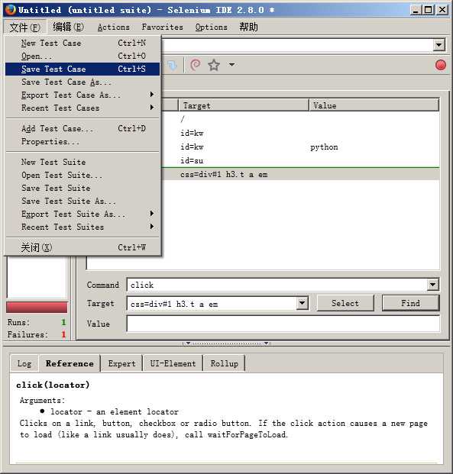The width and height of the screenshot is (453, 474).
Task: Click the Select button
Action: pyautogui.click(x=345, y=303)
